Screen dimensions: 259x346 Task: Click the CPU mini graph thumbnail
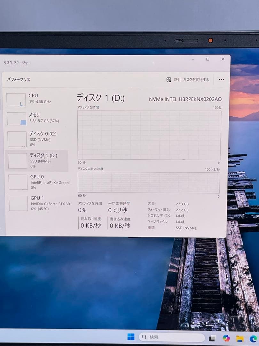pyautogui.click(x=17, y=99)
